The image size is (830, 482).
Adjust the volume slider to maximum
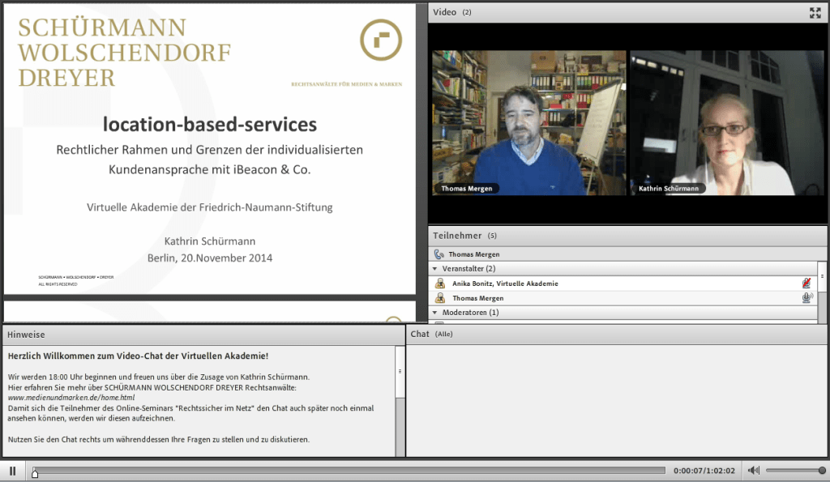820,470
